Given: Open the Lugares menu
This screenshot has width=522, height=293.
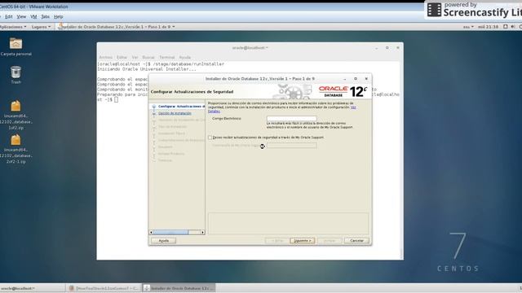Looking at the screenshot, I should click(42, 27).
